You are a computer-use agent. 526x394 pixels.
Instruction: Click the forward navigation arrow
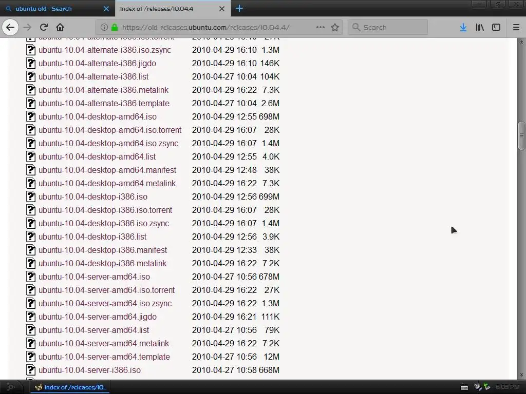click(27, 27)
